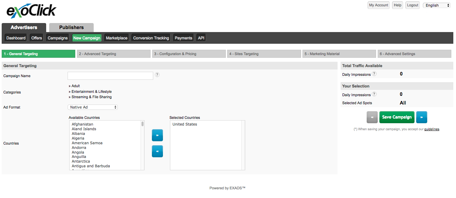
Task: Select Albania in Available Countries
Action: pyautogui.click(x=78, y=134)
